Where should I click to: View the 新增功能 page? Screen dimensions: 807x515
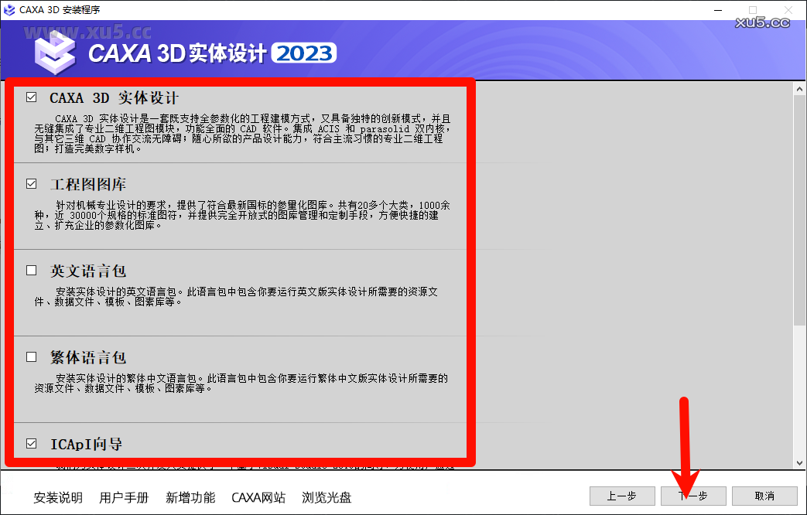pyautogui.click(x=190, y=499)
